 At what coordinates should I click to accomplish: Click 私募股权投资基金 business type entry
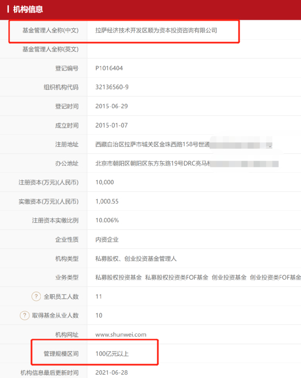[118, 278]
